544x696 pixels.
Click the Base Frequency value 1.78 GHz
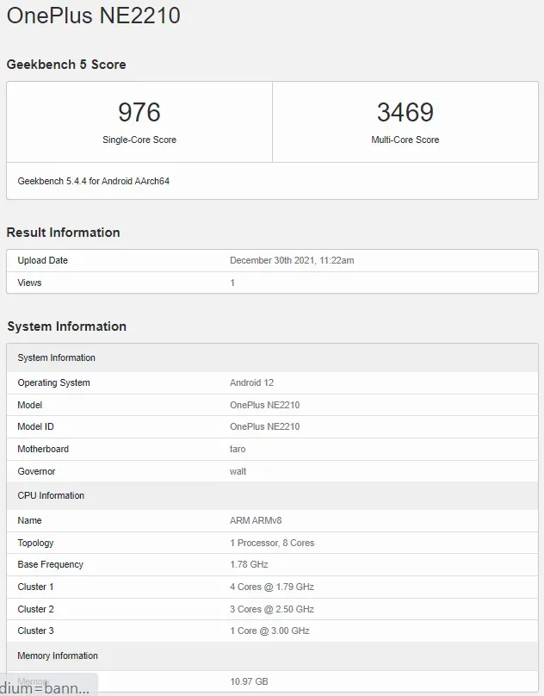coord(249,564)
